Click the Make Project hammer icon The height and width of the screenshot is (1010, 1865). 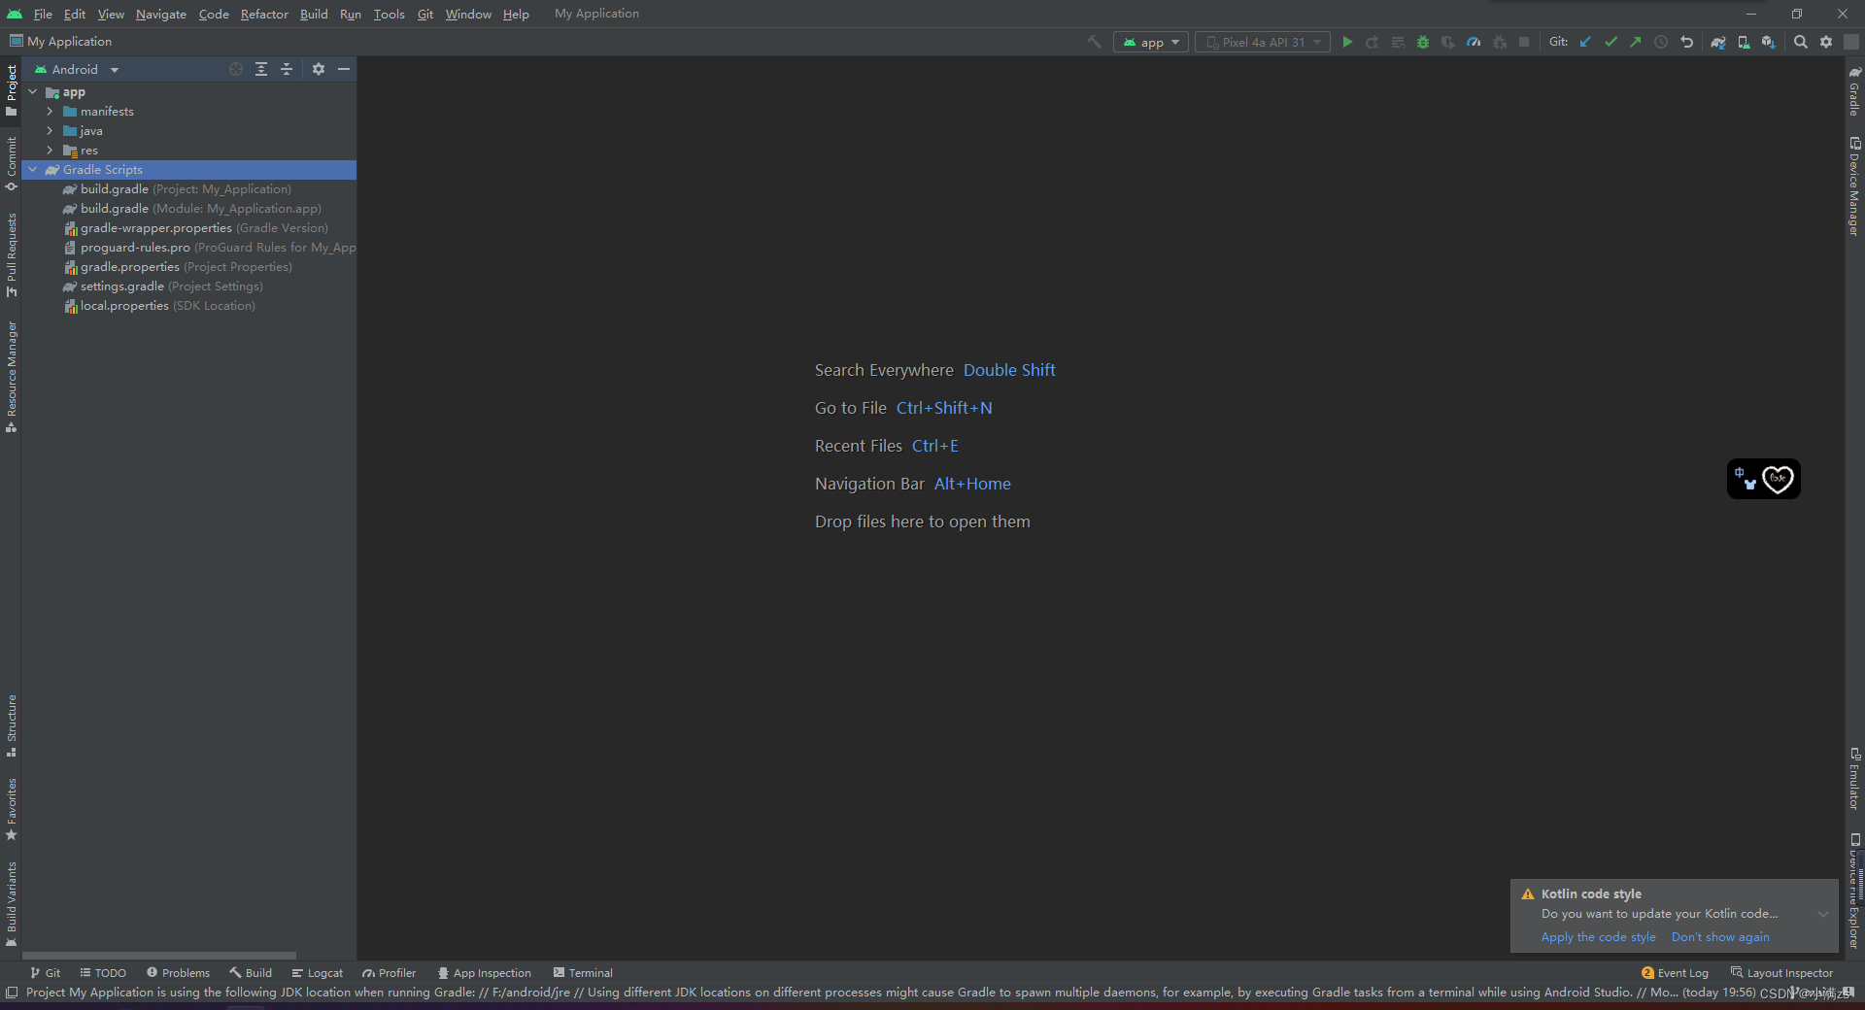click(x=1095, y=42)
